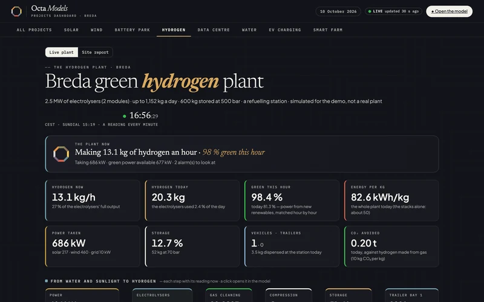Click the Compression step card
The image size is (484, 302).
tap(289, 295)
